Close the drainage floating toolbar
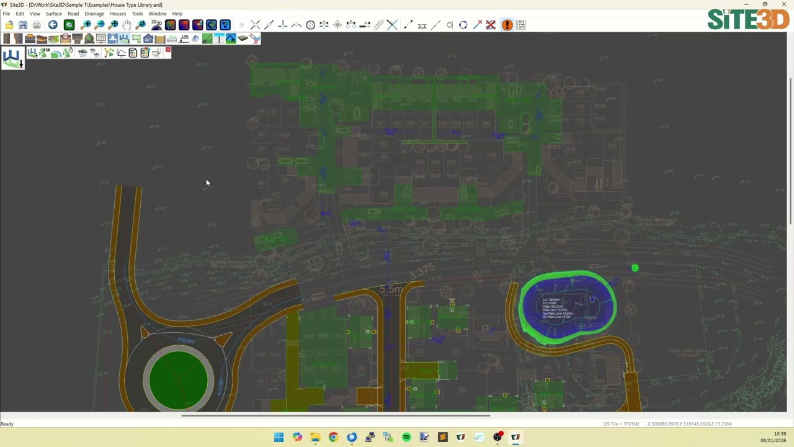This screenshot has height=447, width=794. pyautogui.click(x=168, y=50)
